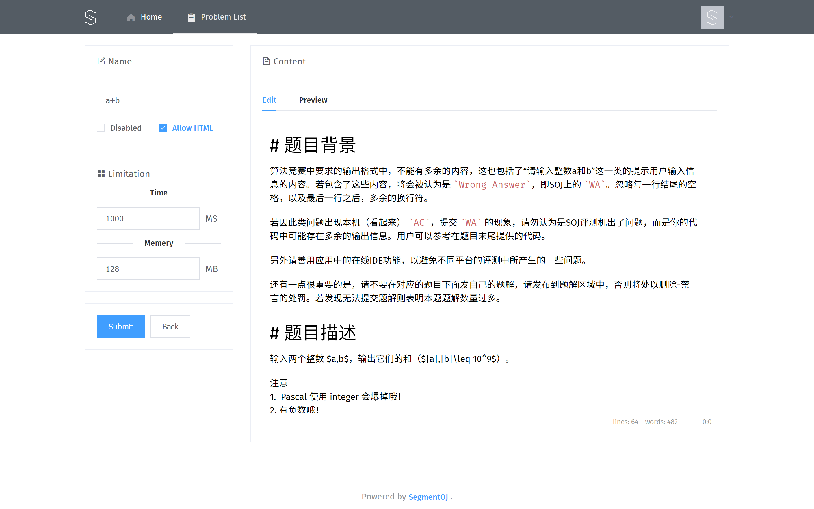Screen dimensions: 814x509
Task: Click the SegmentOJ logo in navbar
Action: click(90, 17)
